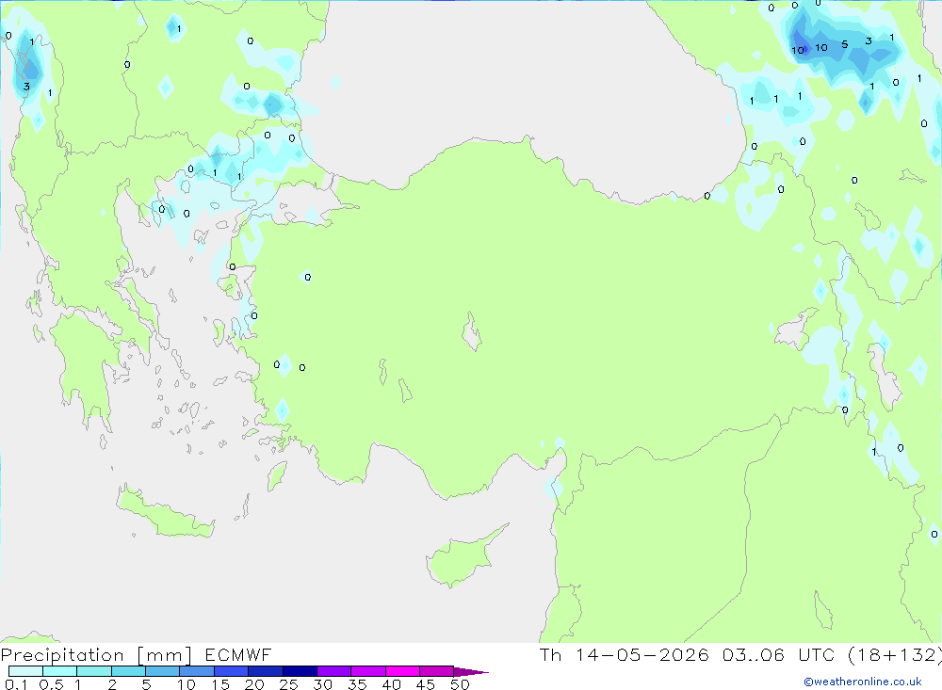Select the 30–35 mm violet legend swatch
942x690 pixels.
(334, 671)
